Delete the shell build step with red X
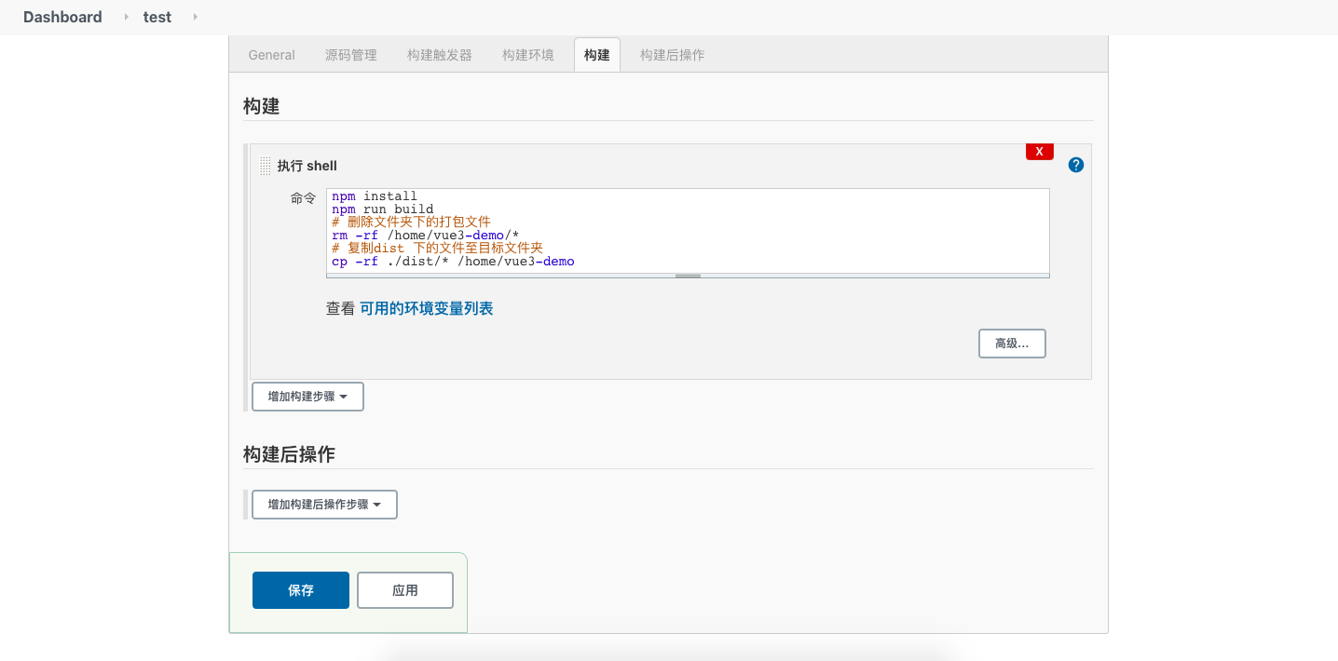The width and height of the screenshot is (1338, 661). point(1040,152)
